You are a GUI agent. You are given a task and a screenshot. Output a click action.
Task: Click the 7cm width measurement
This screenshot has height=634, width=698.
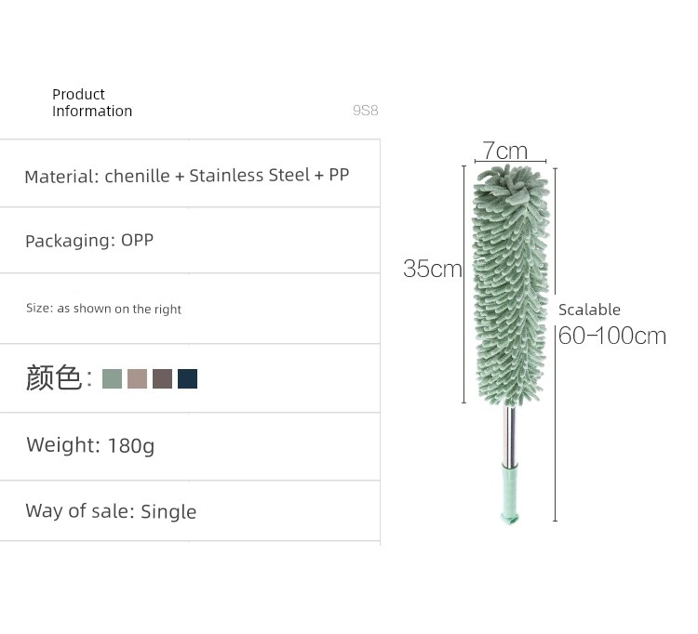coord(505,151)
